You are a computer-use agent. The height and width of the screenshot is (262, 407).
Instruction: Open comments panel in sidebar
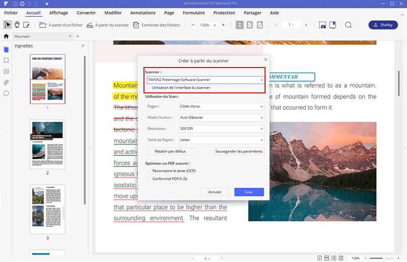[6, 72]
